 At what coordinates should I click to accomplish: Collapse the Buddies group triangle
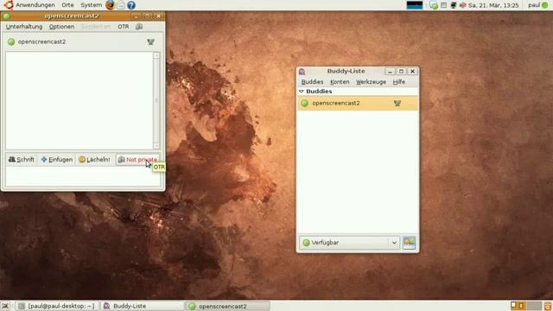(x=302, y=92)
